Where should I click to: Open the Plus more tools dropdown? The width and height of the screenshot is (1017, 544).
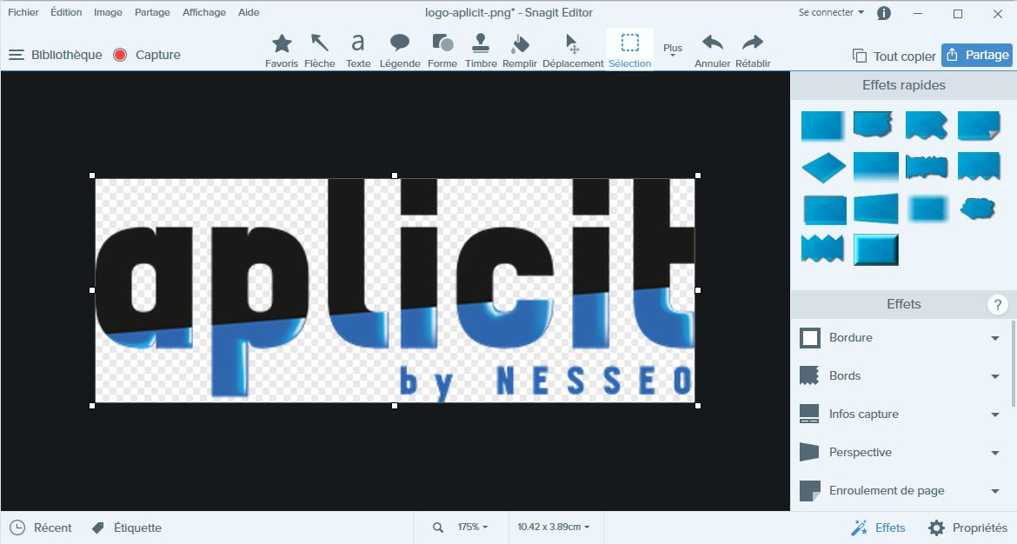click(x=673, y=50)
